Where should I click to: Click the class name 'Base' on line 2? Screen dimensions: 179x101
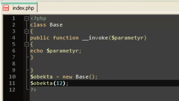(56, 25)
